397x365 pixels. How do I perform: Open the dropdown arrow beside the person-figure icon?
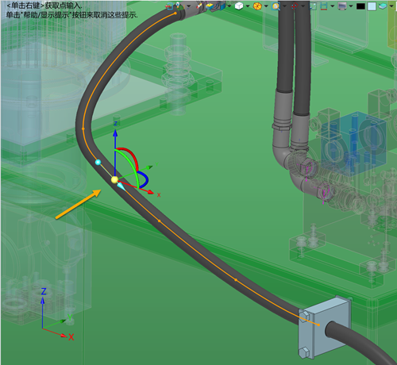click(189, 6)
